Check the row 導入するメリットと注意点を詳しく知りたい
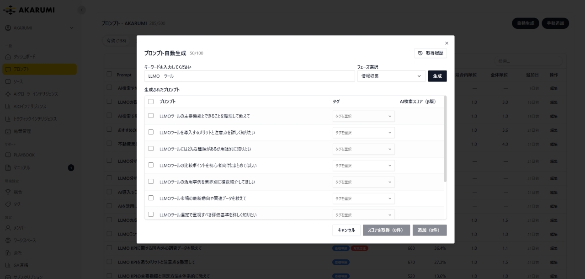 tap(151, 132)
